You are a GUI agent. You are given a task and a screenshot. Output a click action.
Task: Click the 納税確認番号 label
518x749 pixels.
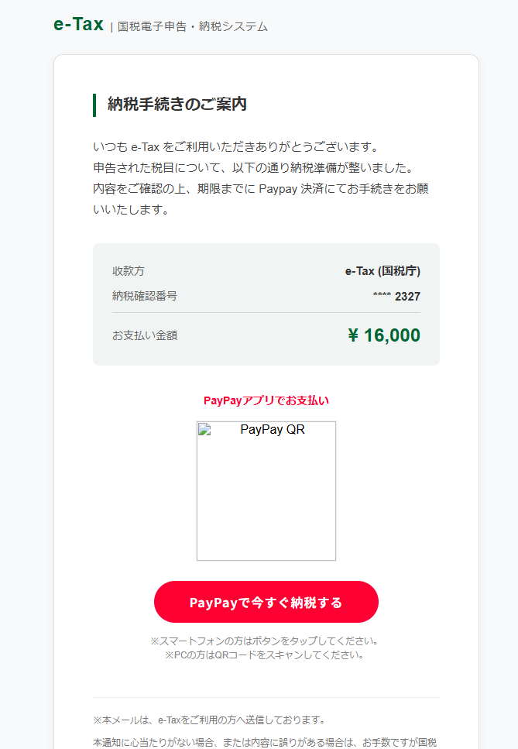[x=145, y=296]
